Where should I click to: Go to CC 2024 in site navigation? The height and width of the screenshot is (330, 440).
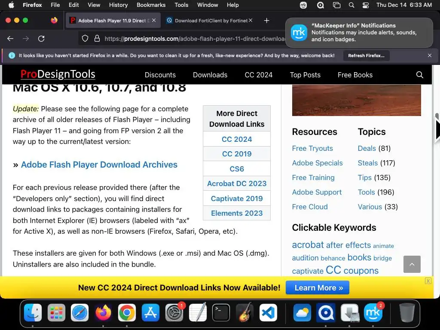(259, 75)
